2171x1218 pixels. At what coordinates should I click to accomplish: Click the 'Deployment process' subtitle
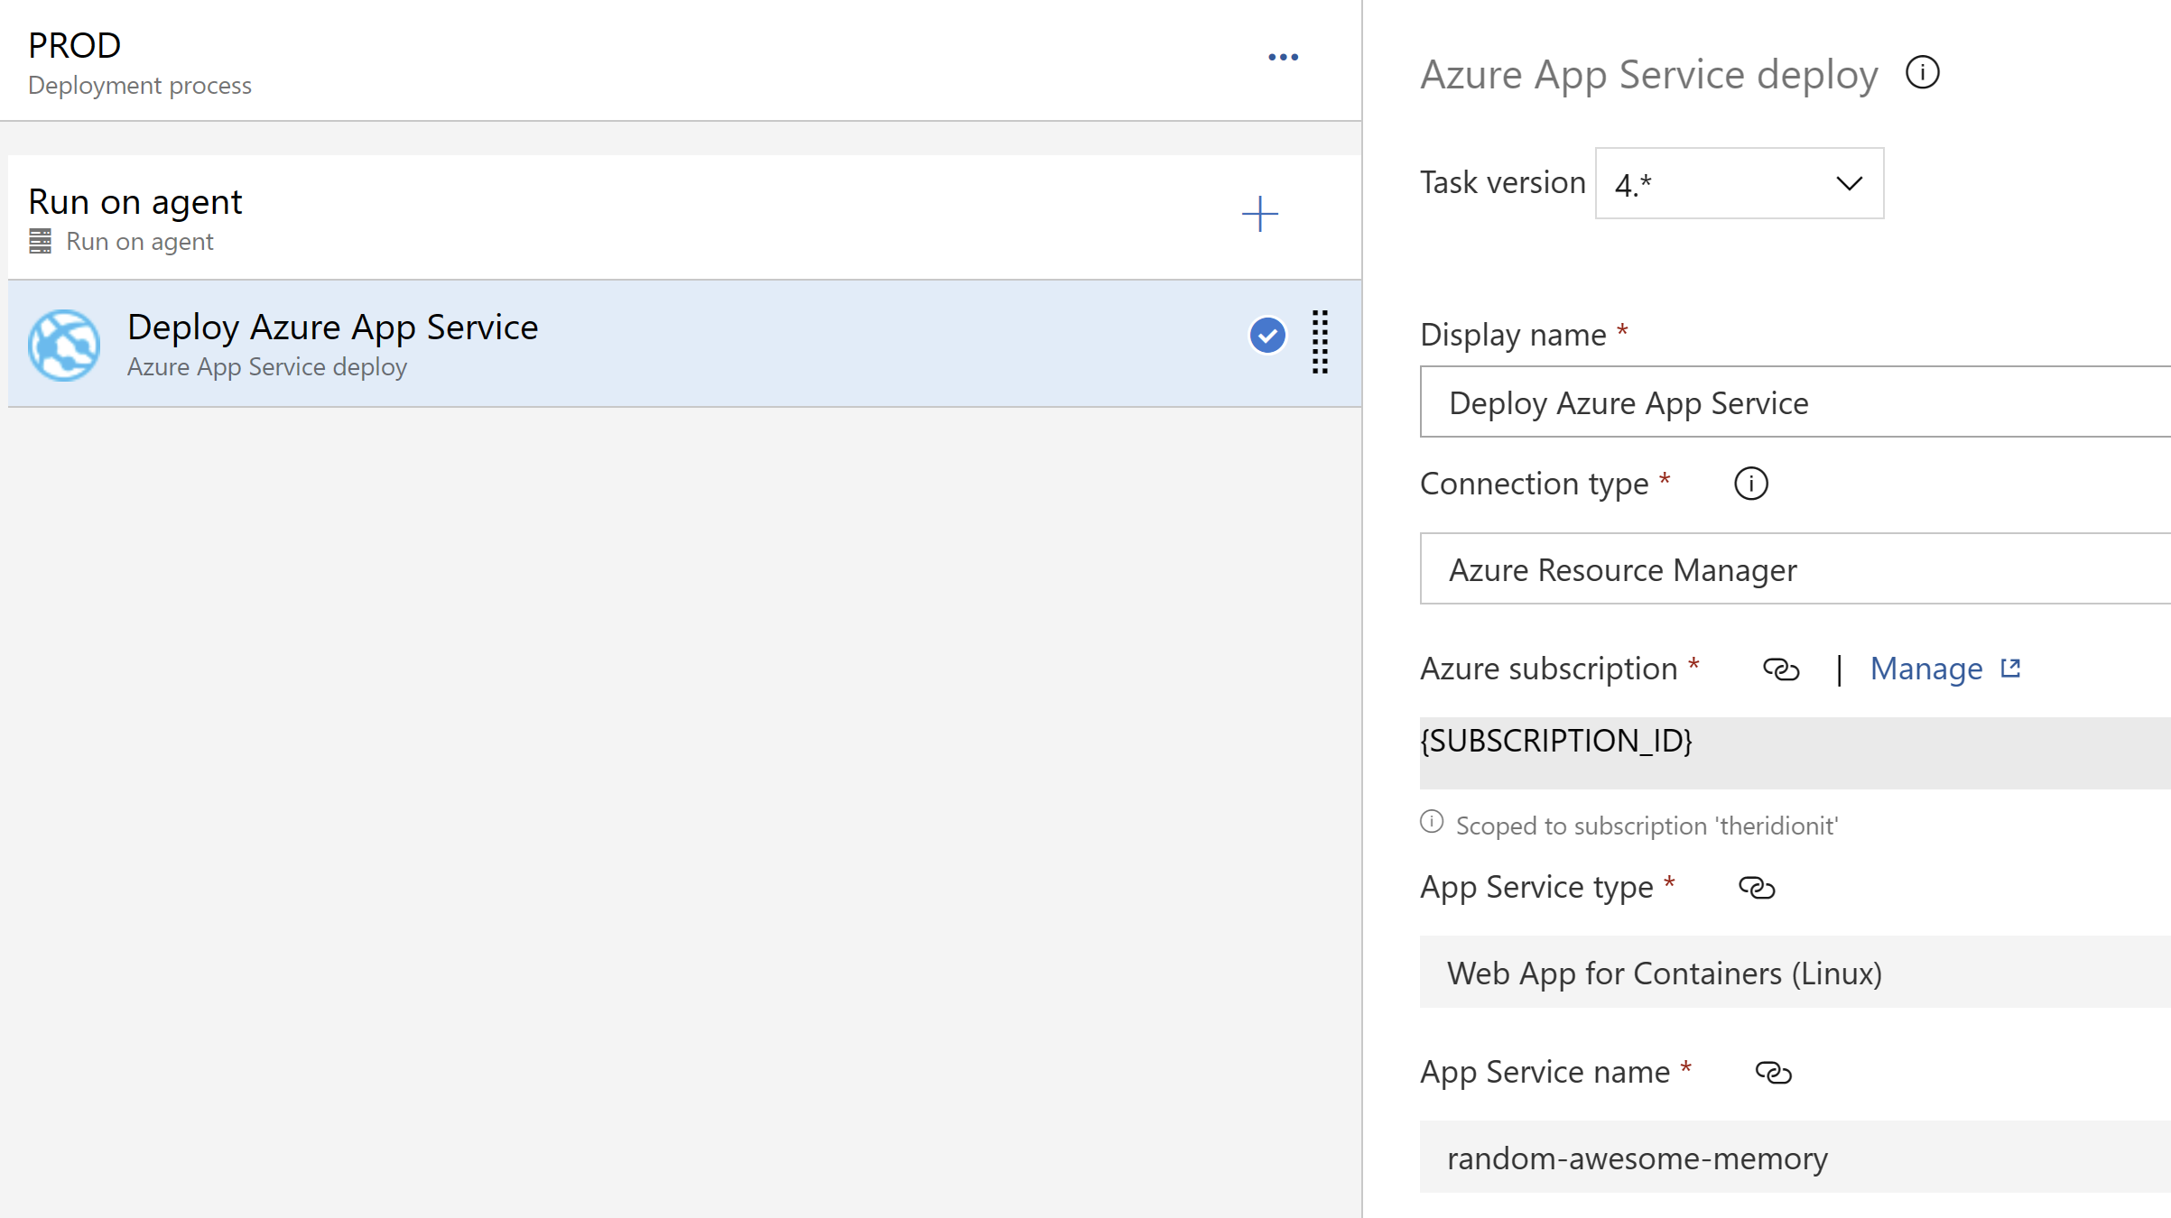(x=140, y=86)
